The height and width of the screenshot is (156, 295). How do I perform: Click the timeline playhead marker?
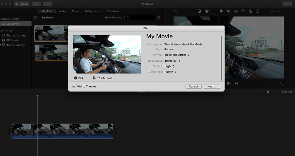coord(37,96)
